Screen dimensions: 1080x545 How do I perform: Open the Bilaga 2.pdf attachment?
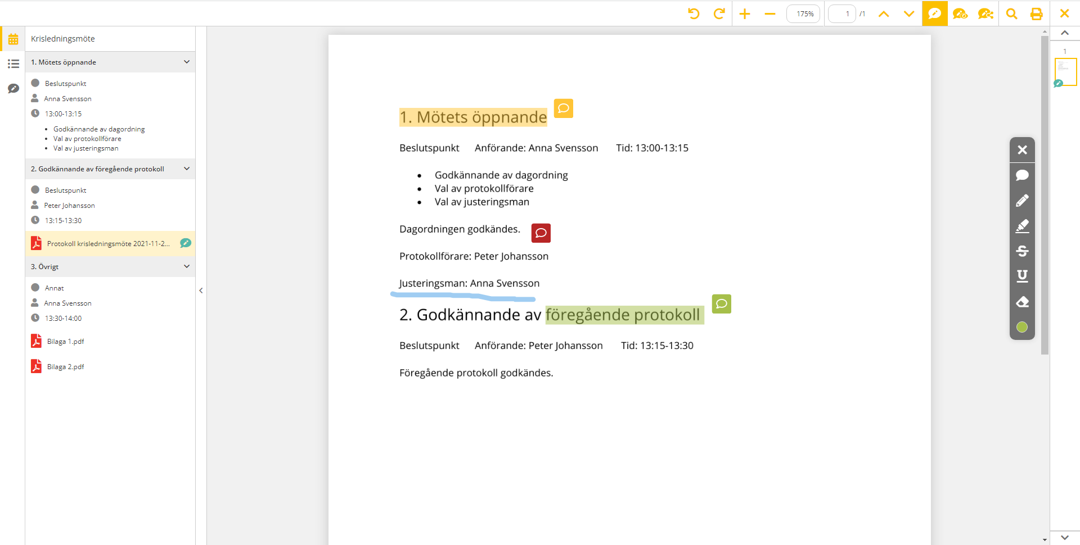coord(65,367)
